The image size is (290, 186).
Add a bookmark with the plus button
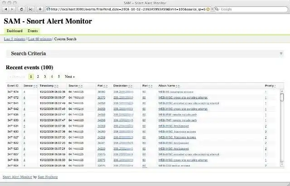(x=40, y=9)
